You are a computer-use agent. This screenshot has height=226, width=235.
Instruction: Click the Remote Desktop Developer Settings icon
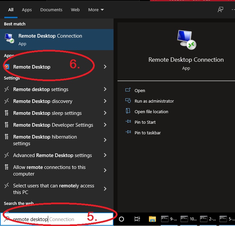[x=7, y=125]
